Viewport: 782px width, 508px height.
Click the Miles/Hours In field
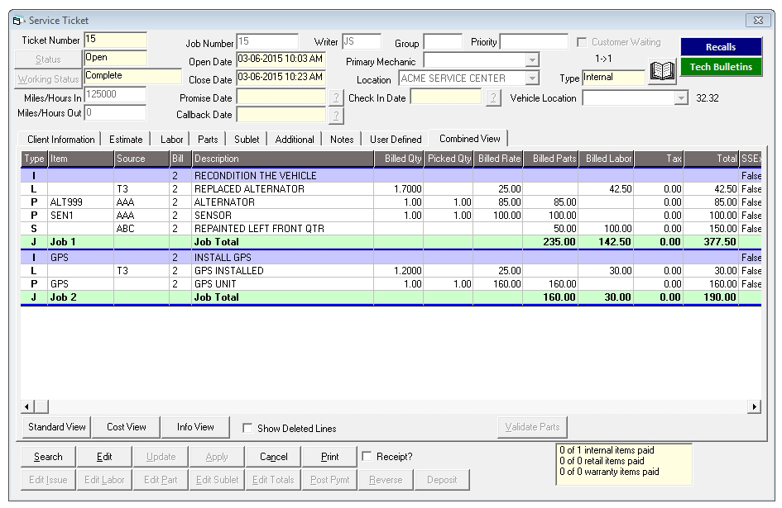tap(115, 95)
